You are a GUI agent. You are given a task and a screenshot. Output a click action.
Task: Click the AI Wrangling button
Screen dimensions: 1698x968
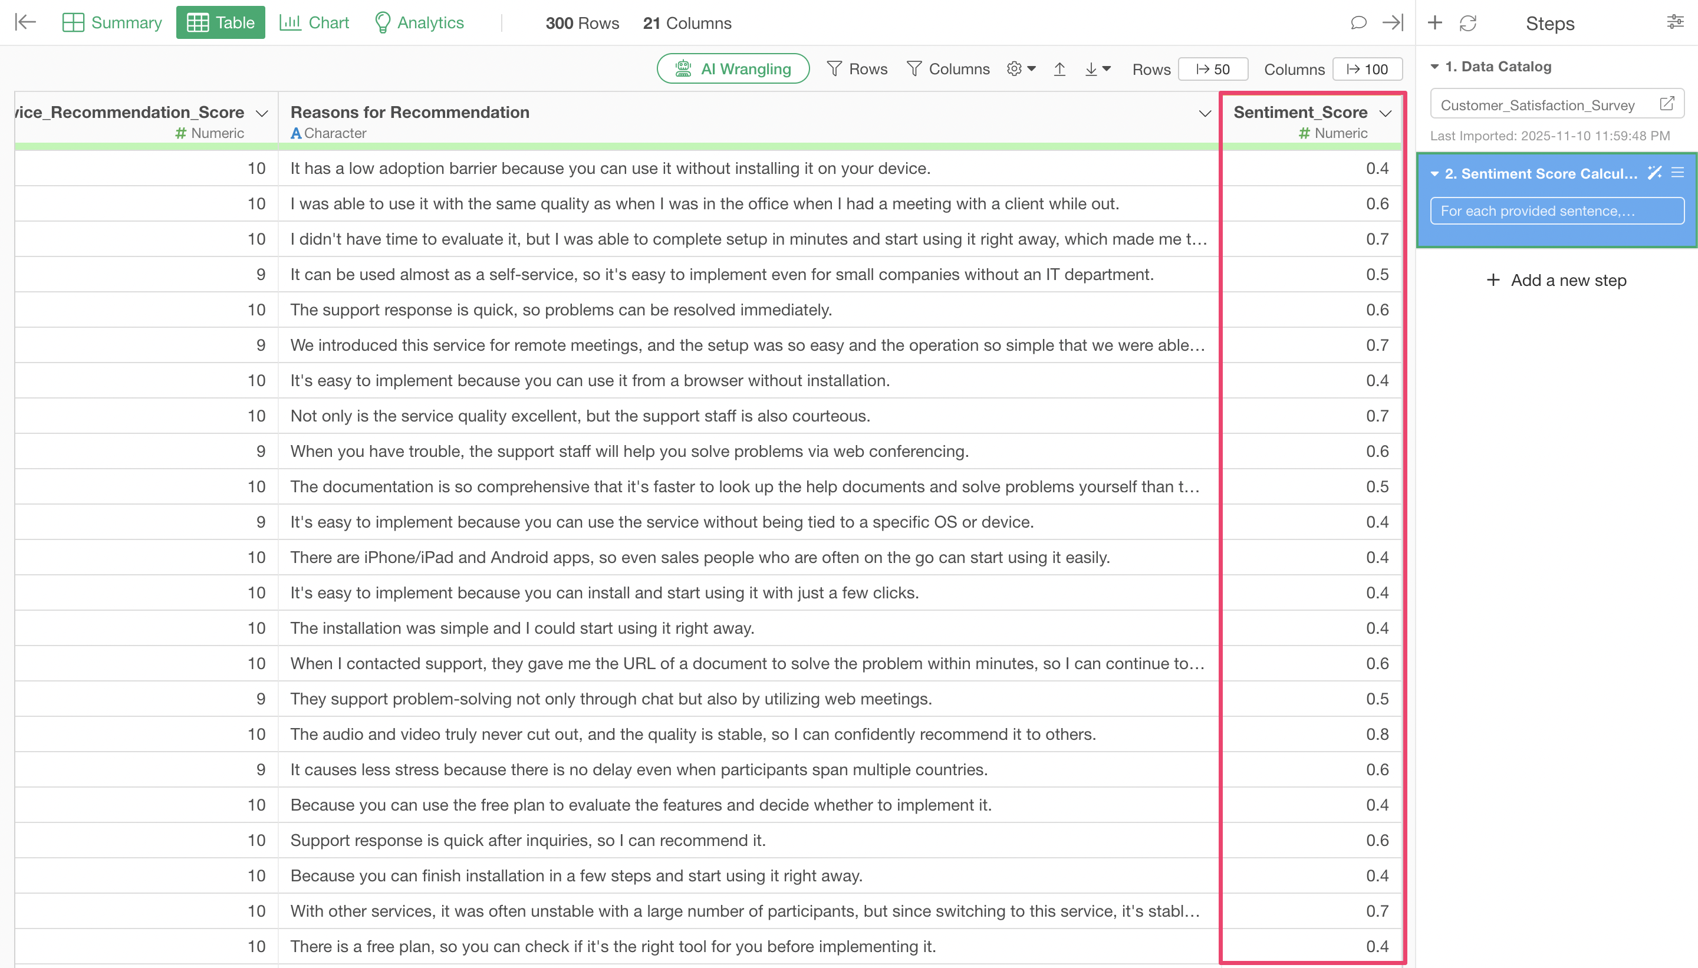(x=733, y=68)
